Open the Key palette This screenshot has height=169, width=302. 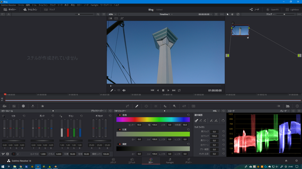tap(175, 106)
